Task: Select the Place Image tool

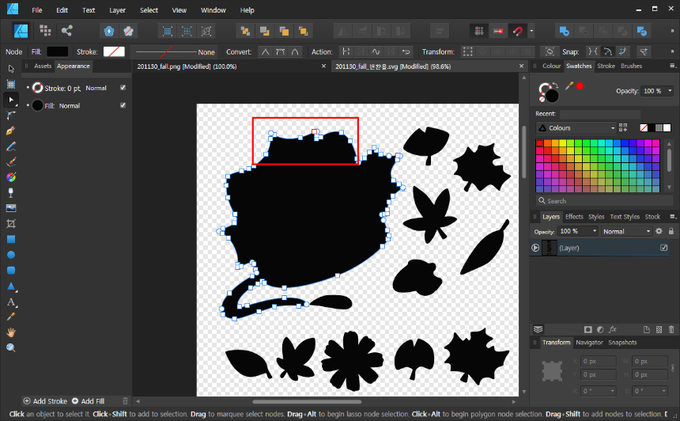Action: click(11, 208)
